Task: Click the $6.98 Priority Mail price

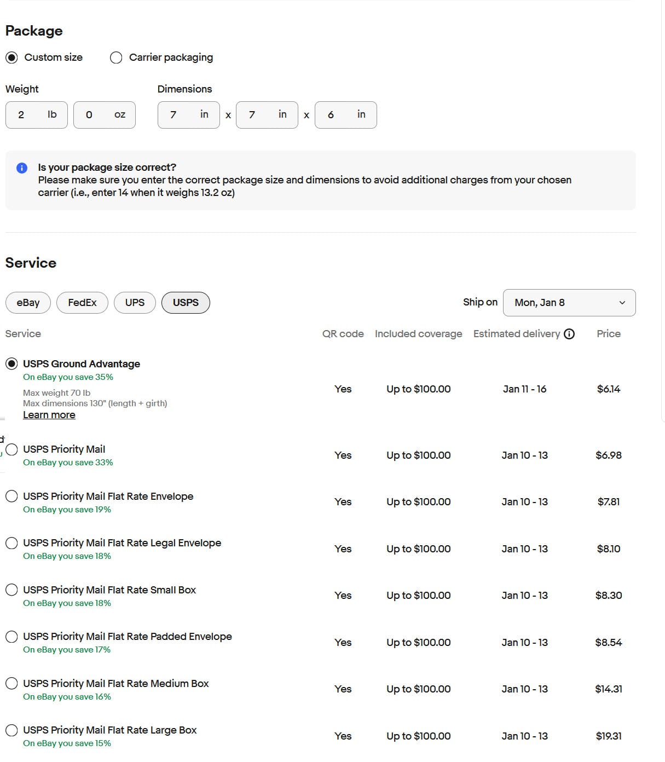Action: (x=609, y=455)
